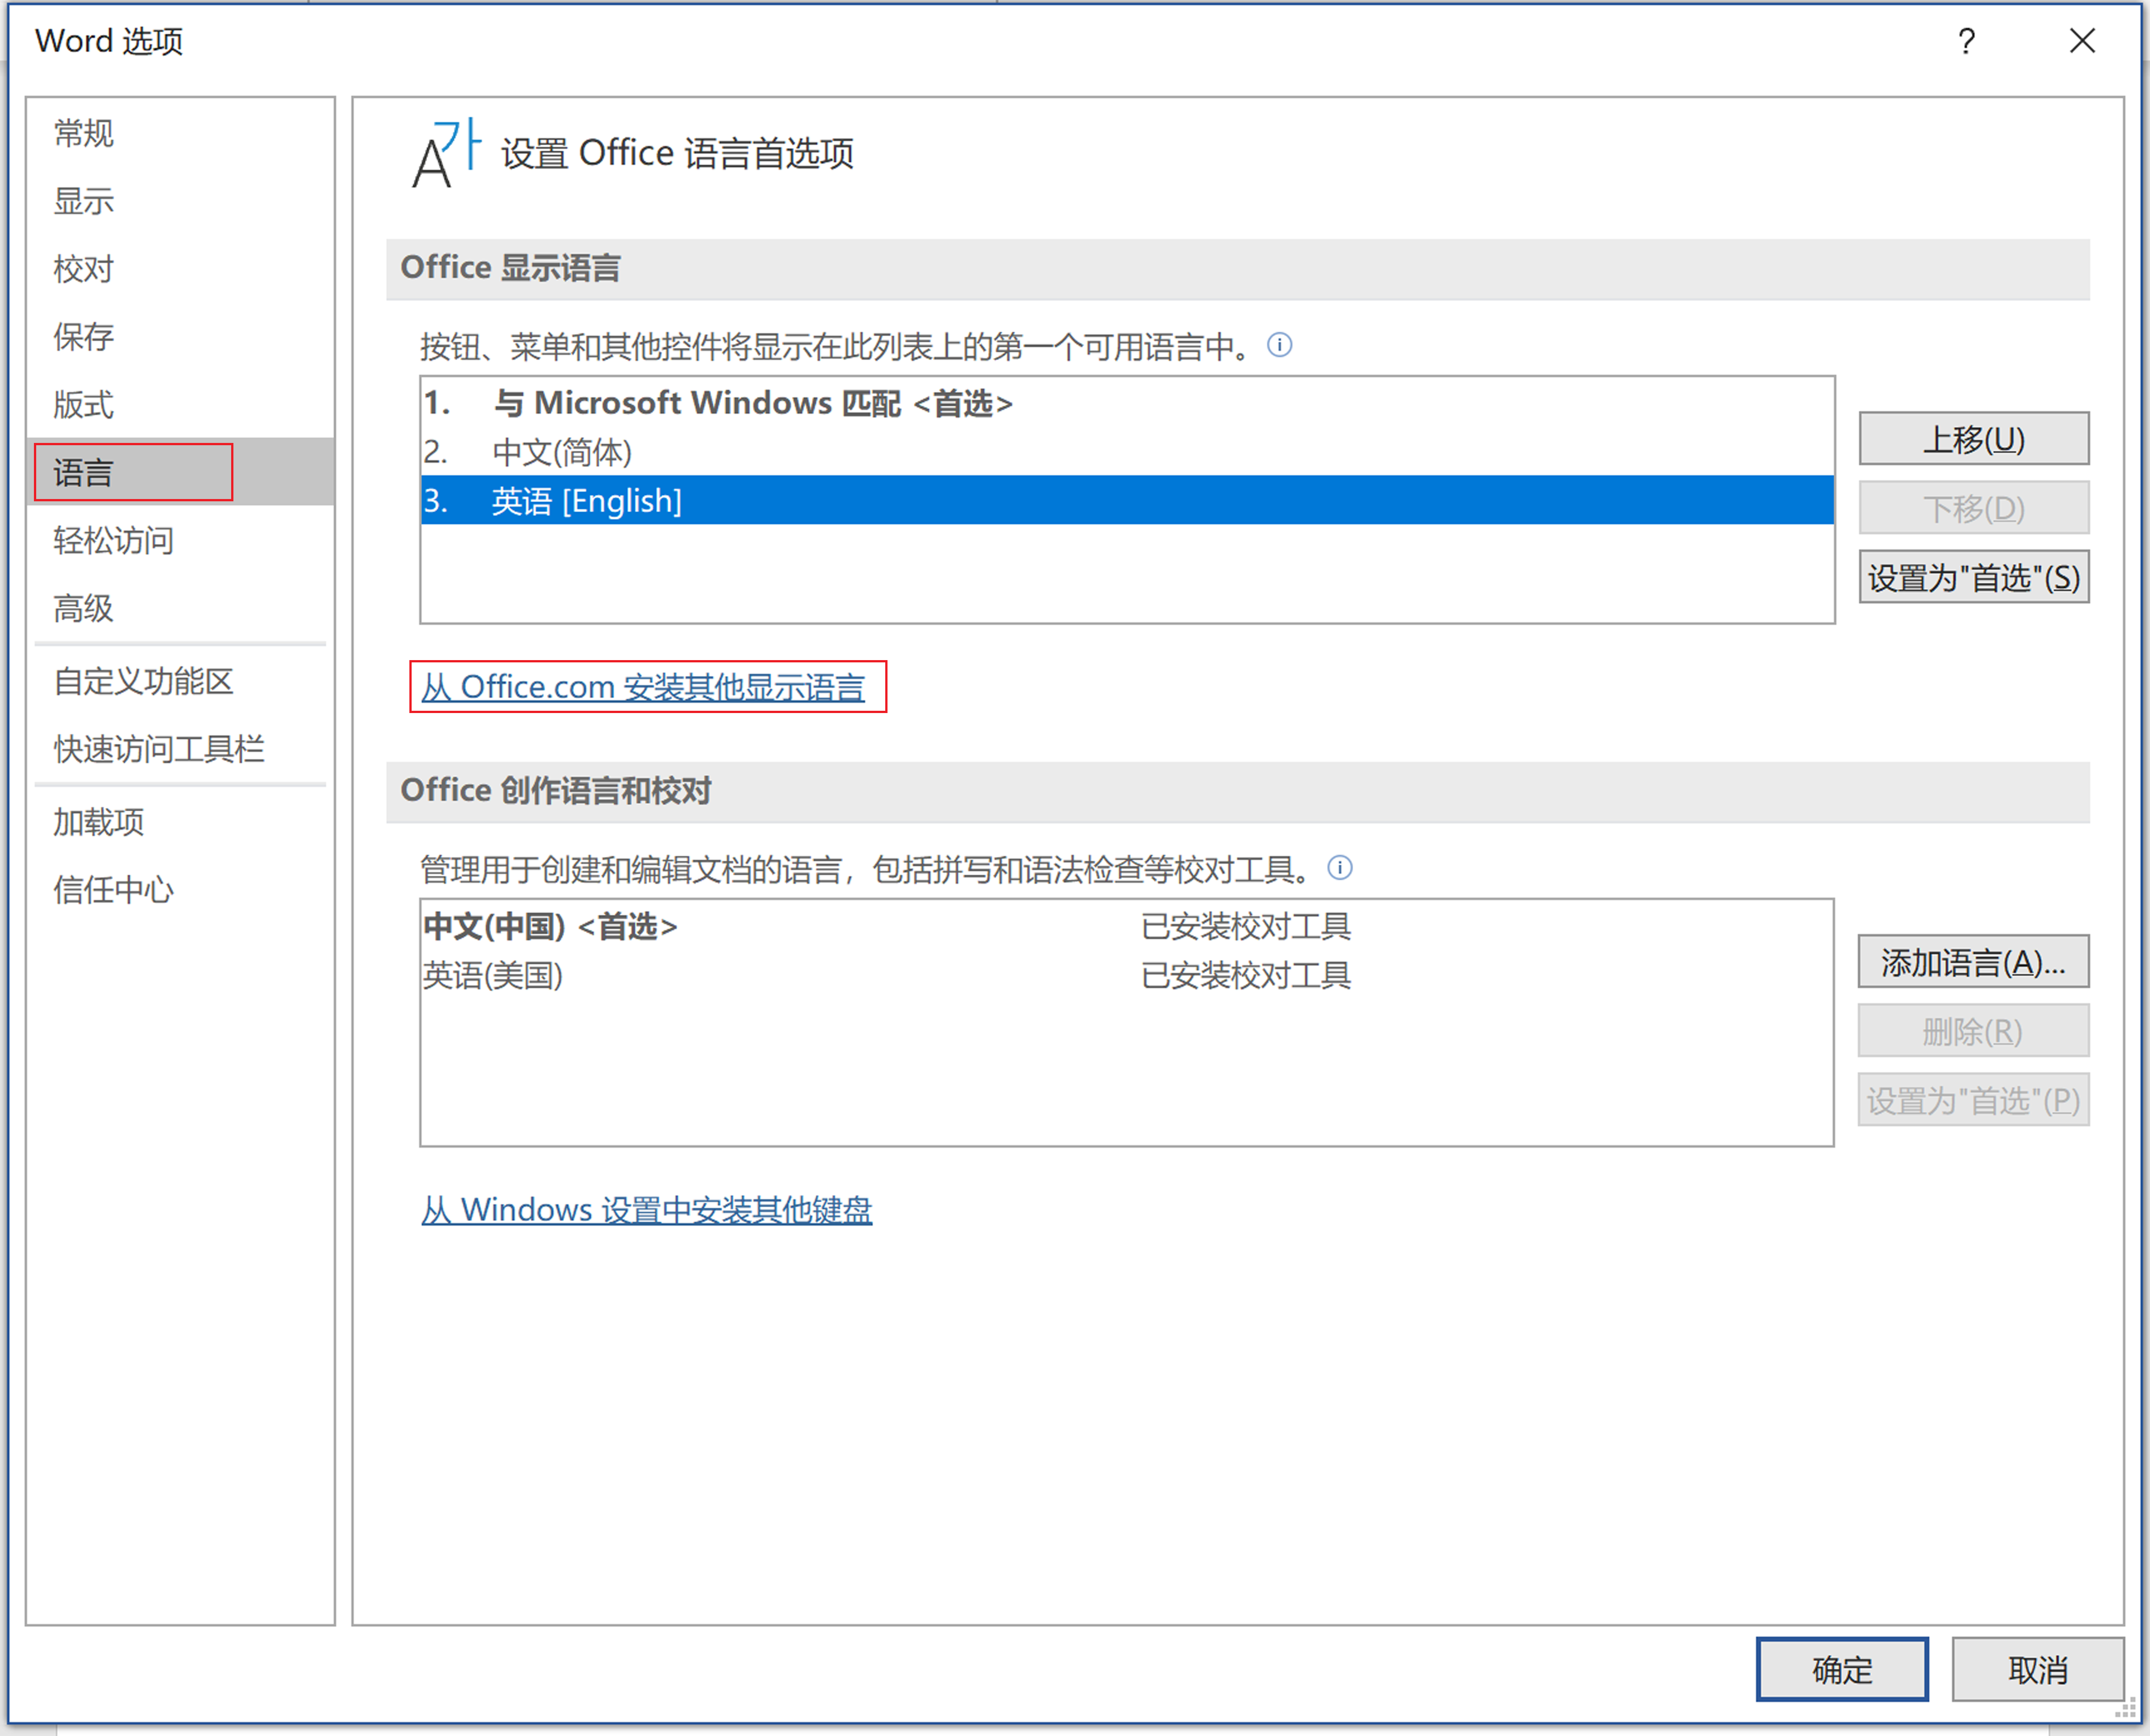
Task: Open link to install keyboards from Windows settings
Action: coord(647,1210)
